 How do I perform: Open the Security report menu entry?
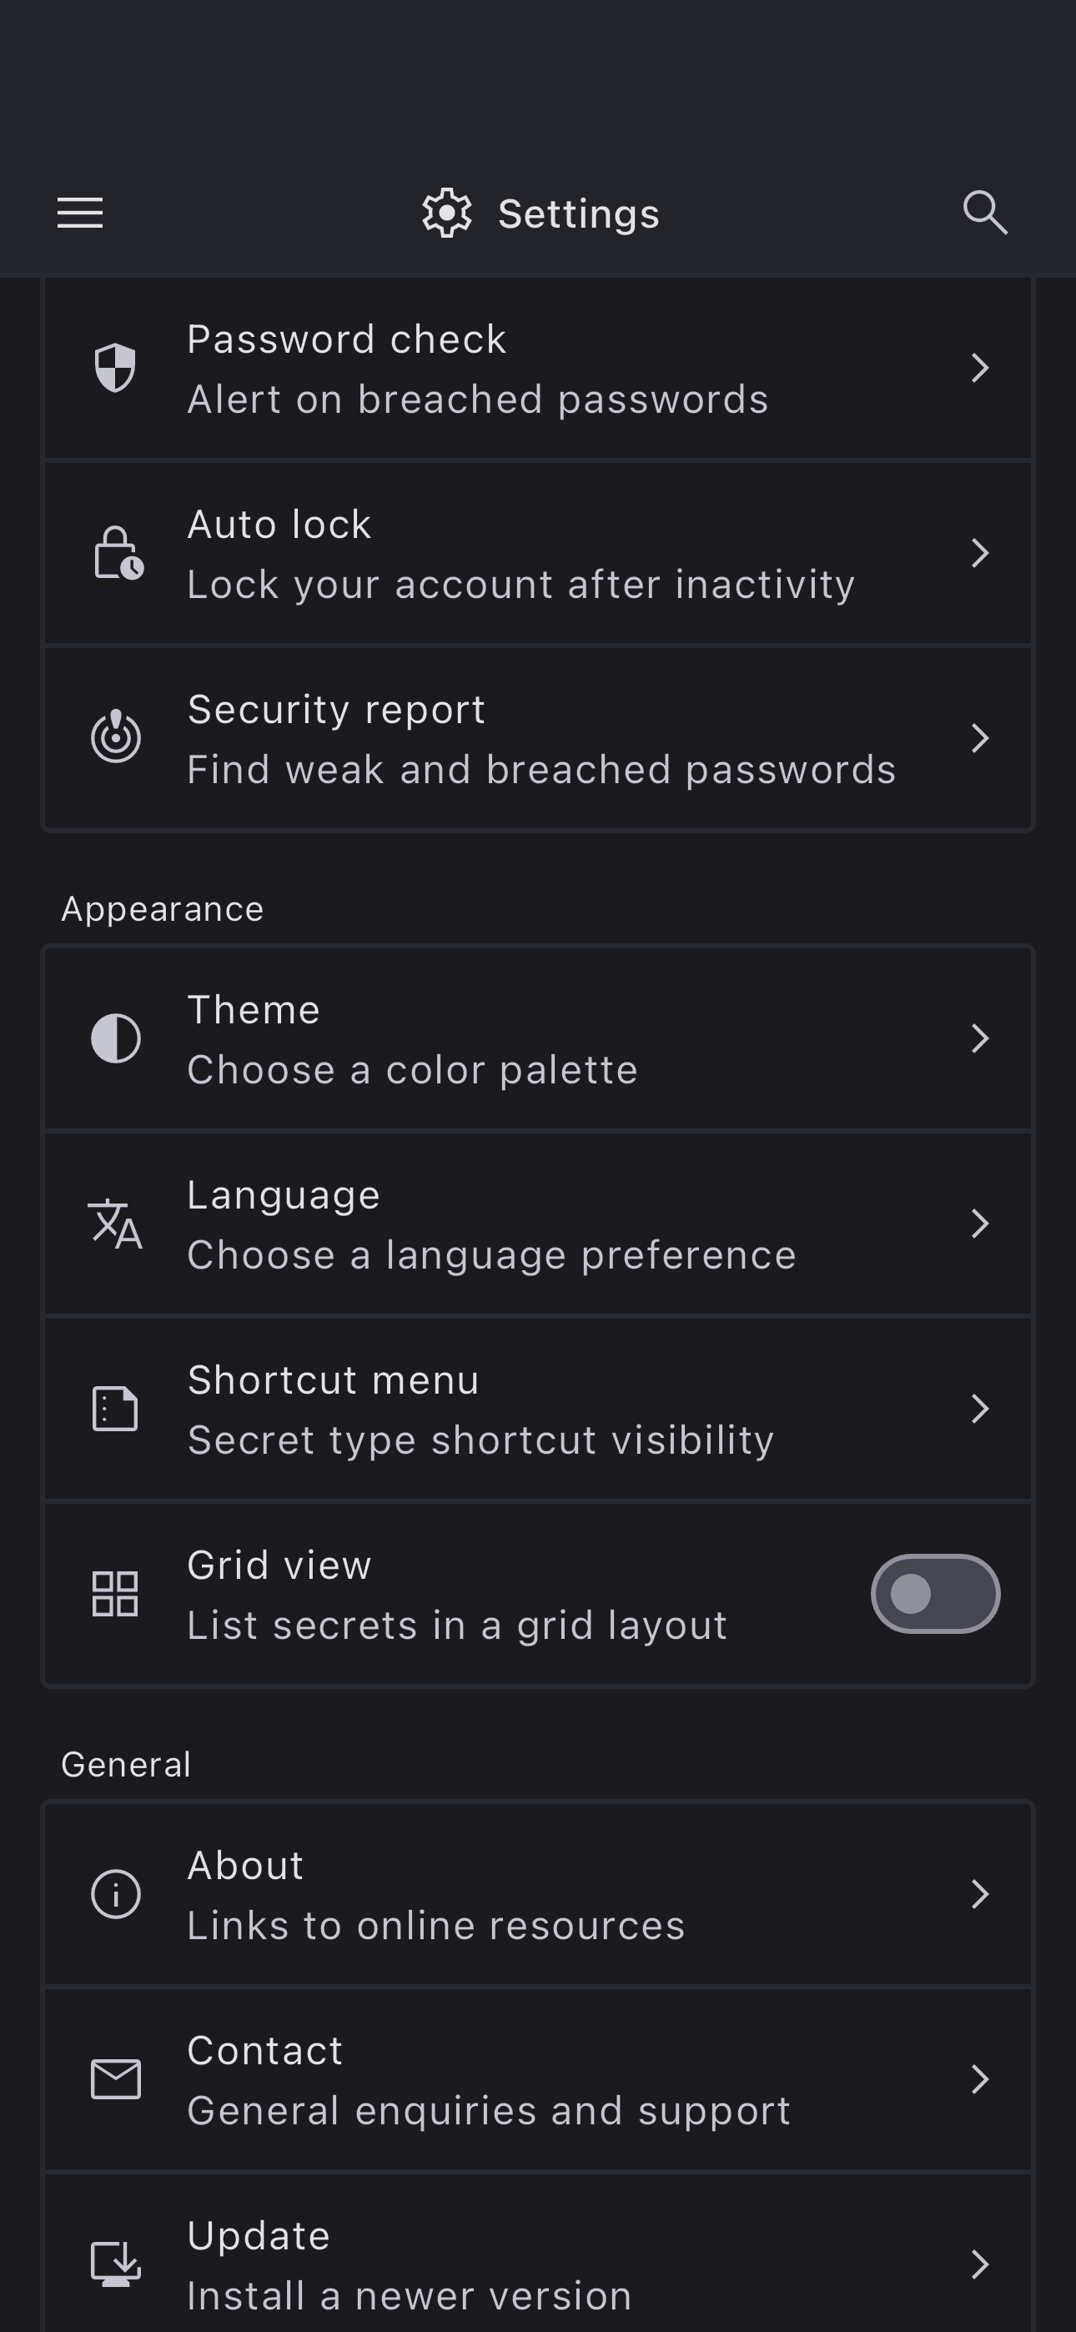point(540,739)
